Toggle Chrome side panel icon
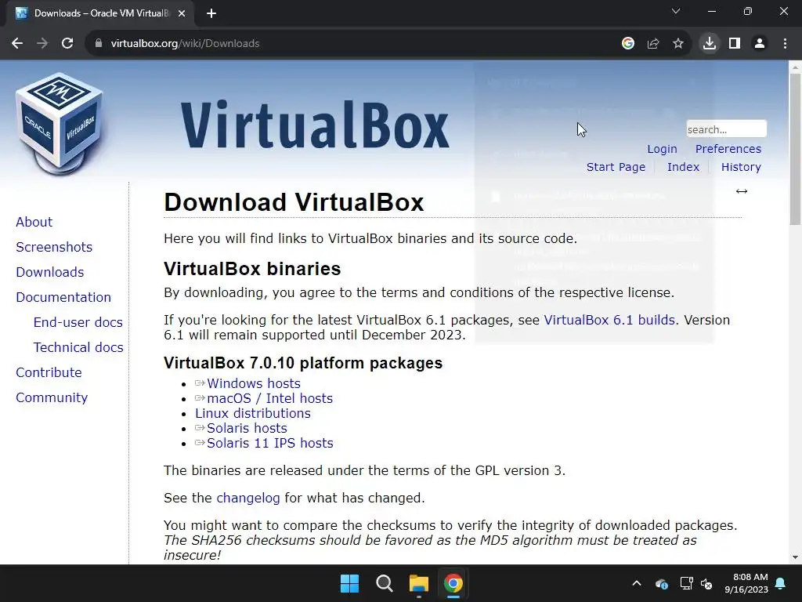Screen dimensions: 802x602 [735, 44]
